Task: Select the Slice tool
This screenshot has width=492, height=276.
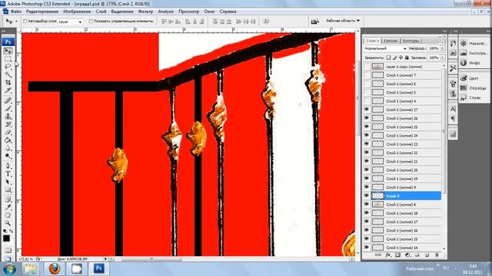Action: coord(8,90)
